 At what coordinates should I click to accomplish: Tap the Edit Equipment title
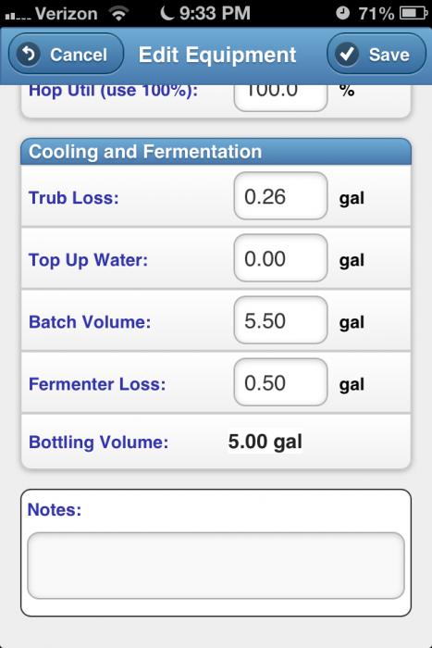[217, 55]
